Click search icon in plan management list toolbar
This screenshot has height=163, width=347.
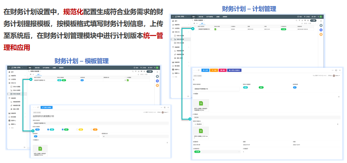point(297,20)
